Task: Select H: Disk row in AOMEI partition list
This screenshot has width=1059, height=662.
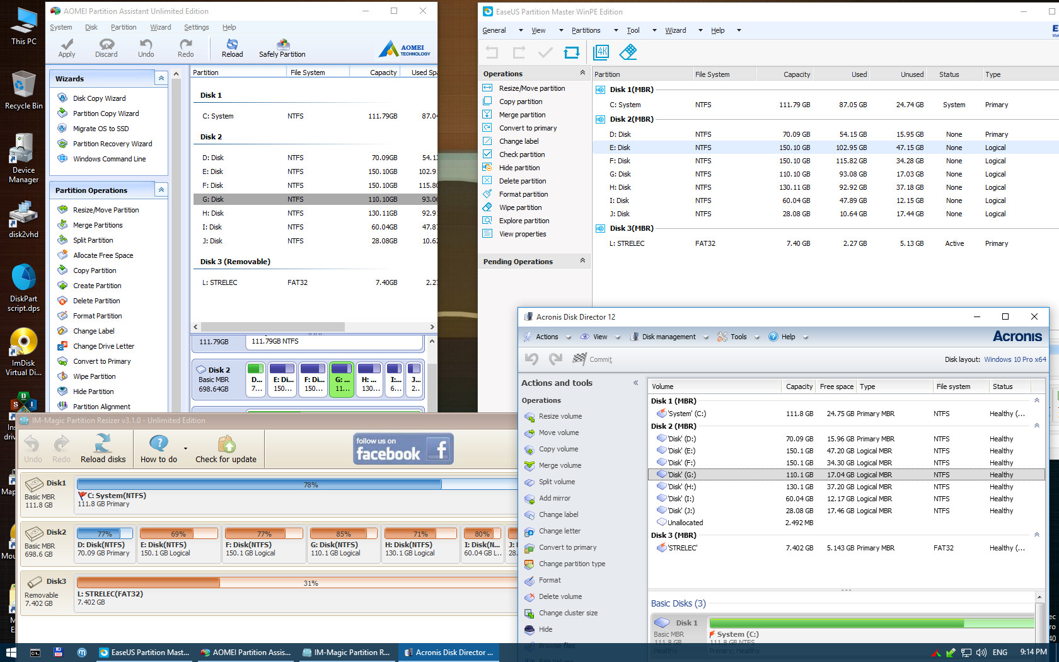Action: (314, 213)
